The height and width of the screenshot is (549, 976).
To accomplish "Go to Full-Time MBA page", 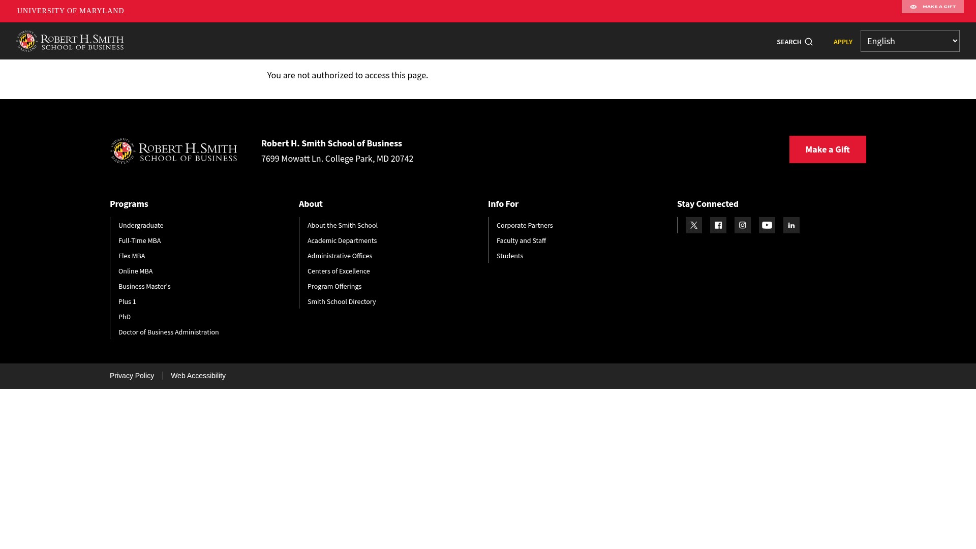I will tap(139, 240).
